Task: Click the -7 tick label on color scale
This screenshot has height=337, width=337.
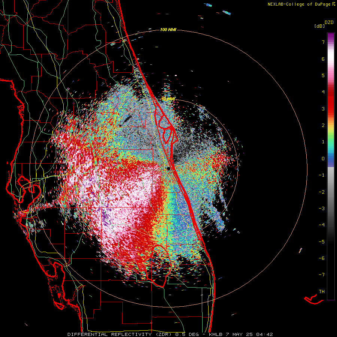Action: tap(322, 275)
